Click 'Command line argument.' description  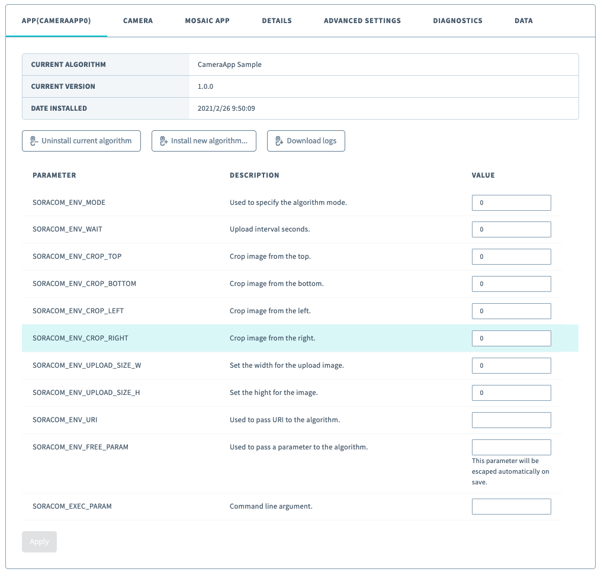click(271, 506)
